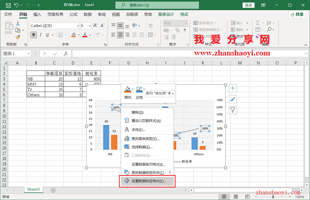310x200 pixels.
Task: Open the 插入 Insert ribbon tab
Action: (x=37, y=15)
